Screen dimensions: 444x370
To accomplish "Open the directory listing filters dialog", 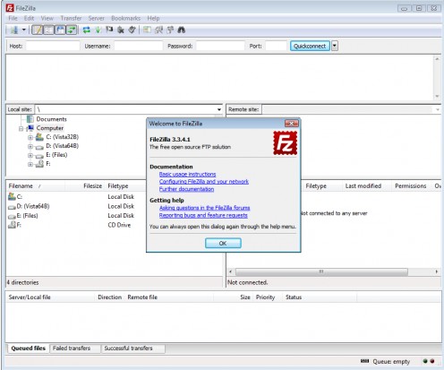I will point(147,30).
